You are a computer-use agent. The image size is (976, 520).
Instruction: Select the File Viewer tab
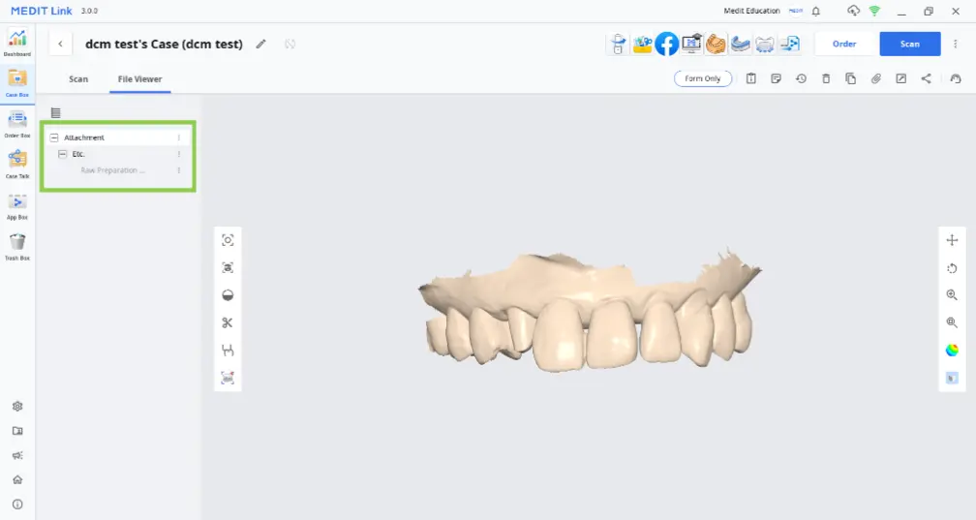pyautogui.click(x=140, y=79)
